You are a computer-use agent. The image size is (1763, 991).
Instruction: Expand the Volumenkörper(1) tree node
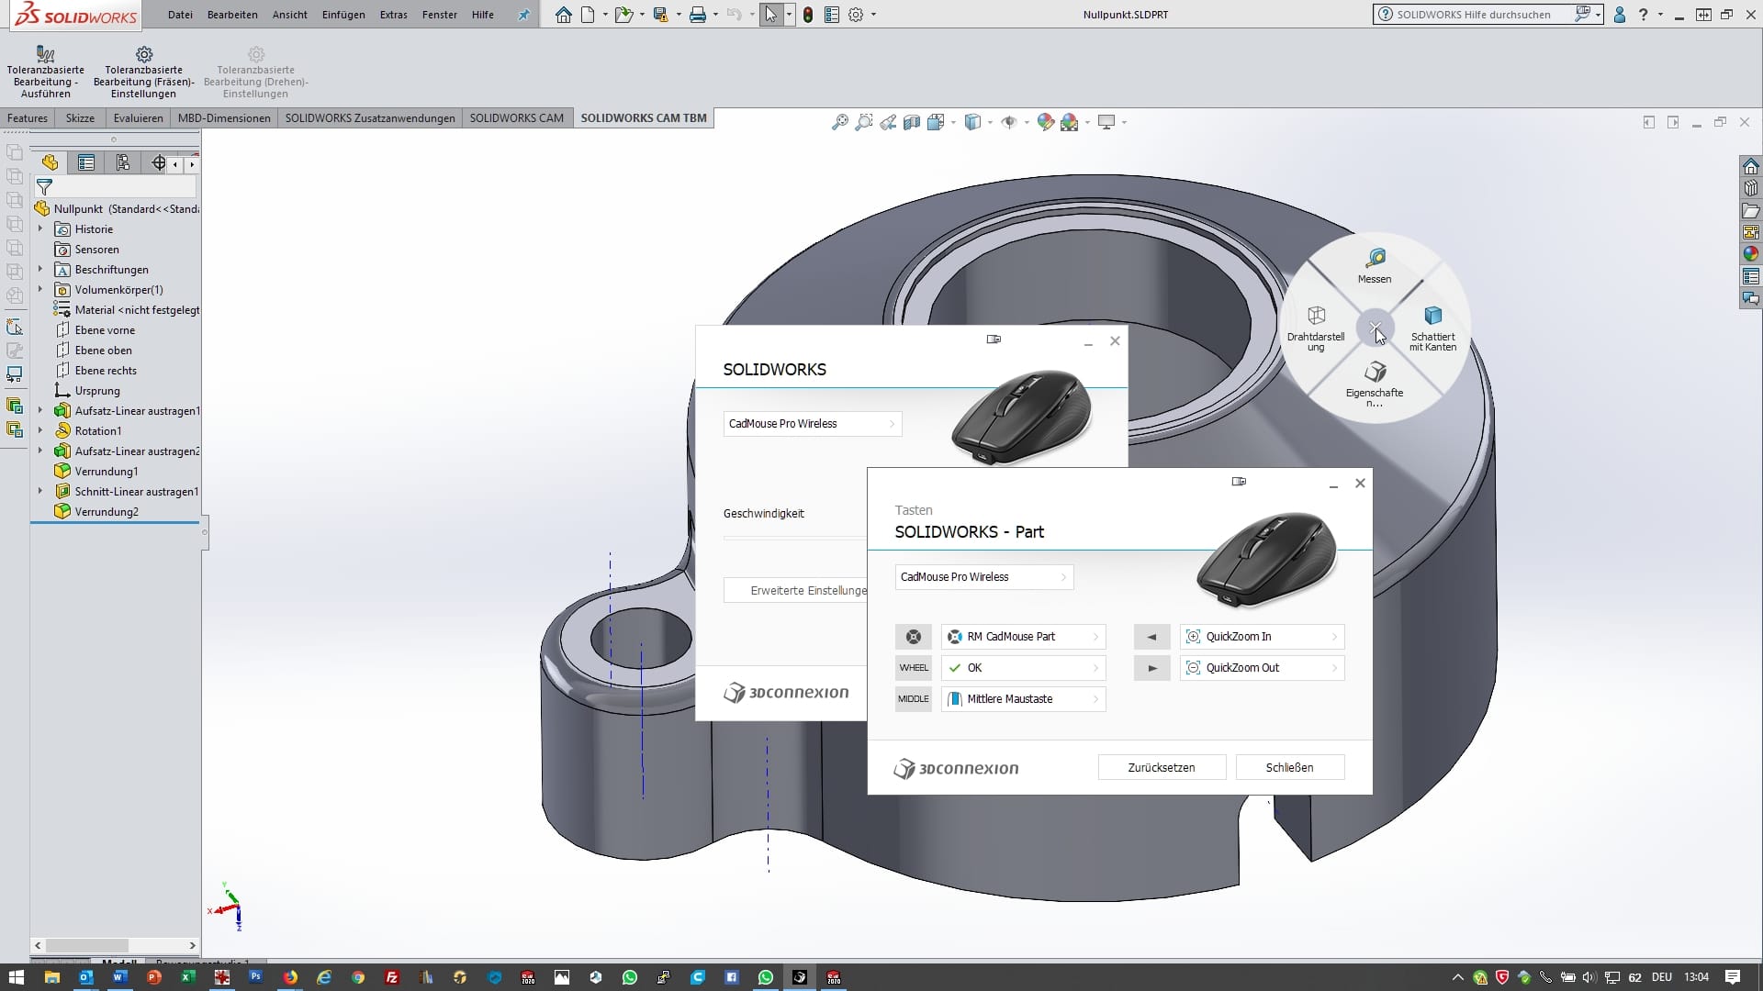[40, 290]
